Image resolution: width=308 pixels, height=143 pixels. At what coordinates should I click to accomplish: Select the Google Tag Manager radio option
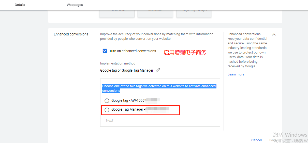[107, 110]
